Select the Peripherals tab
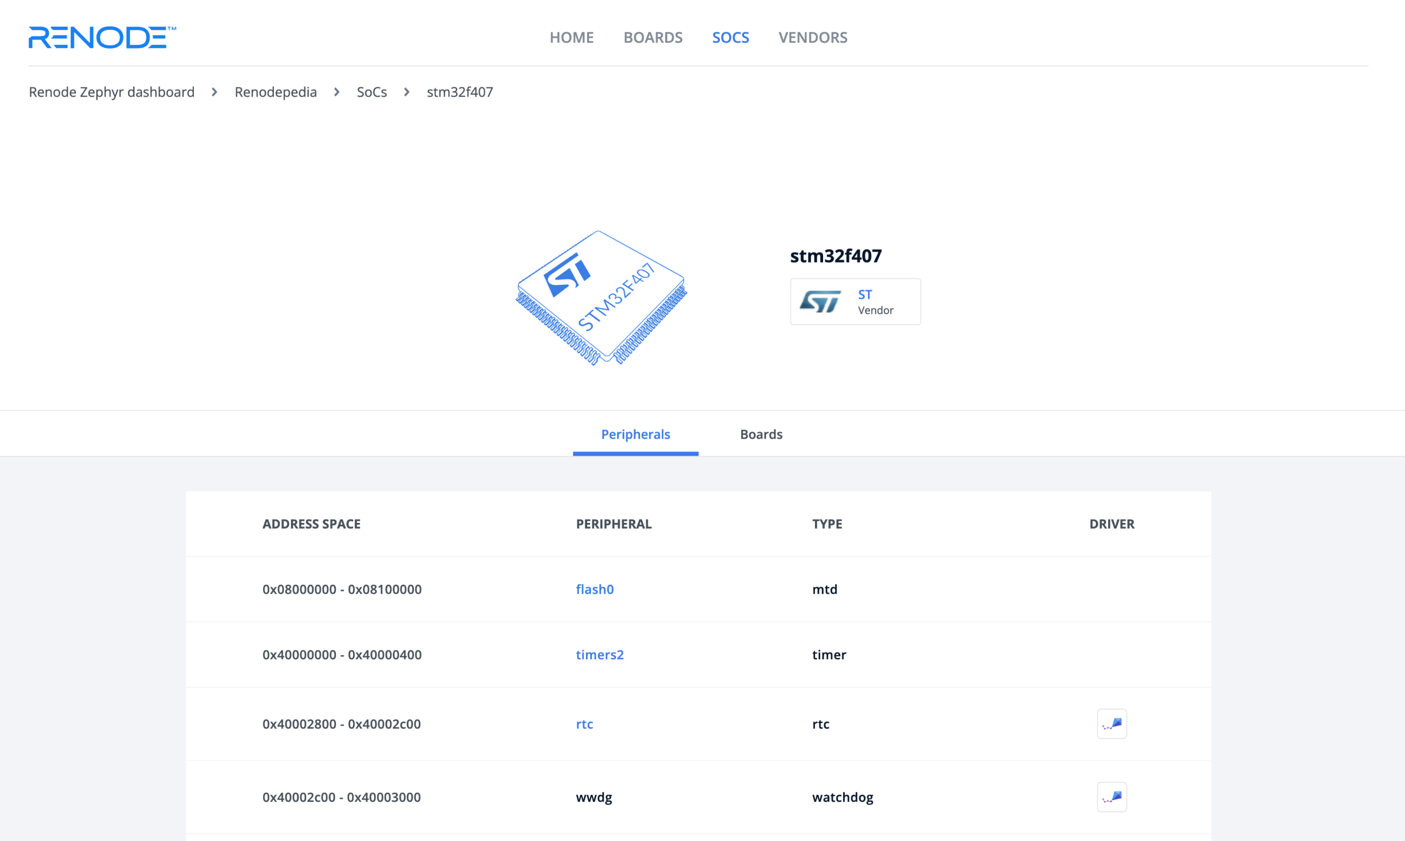This screenshot has height=841, width=1405. click(635, 433)
